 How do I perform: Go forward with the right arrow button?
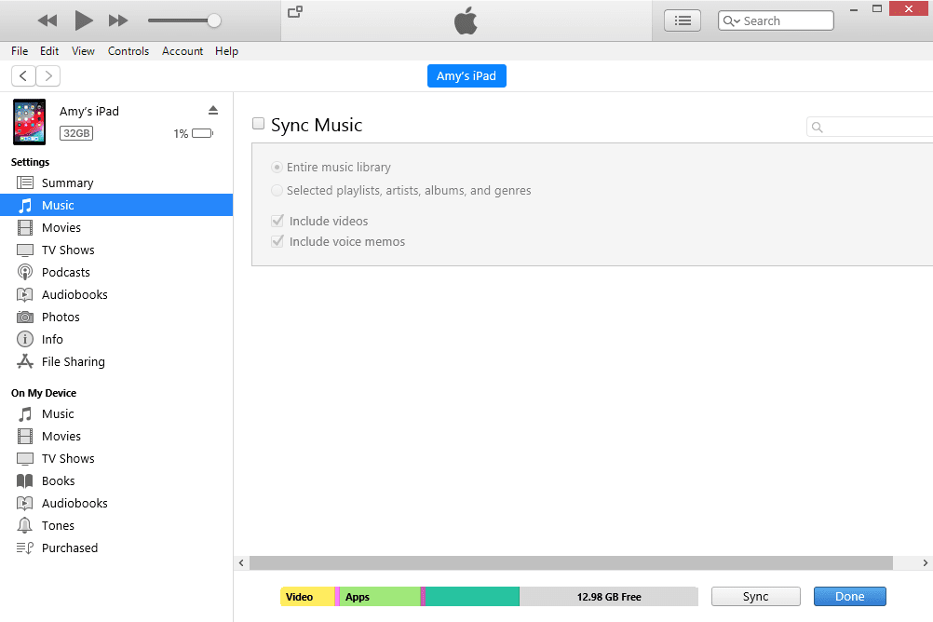pyautogui.click(x=48, y=75)
